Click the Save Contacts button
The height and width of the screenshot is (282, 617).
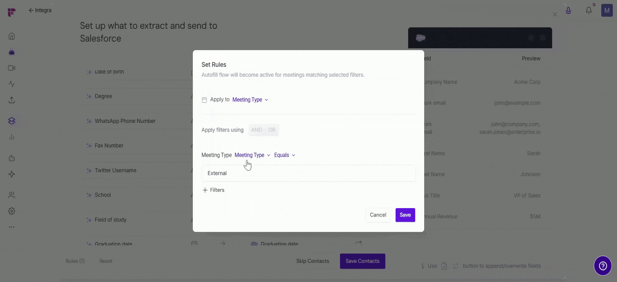point(362,261)
